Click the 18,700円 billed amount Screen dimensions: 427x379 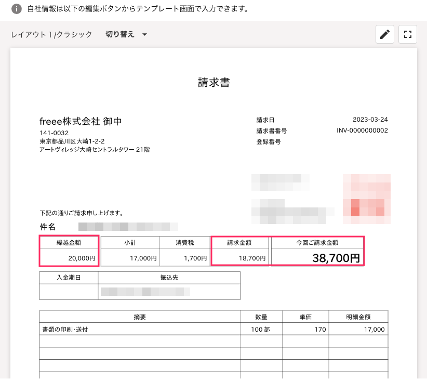pyautogui.click(x=252, y=258)
